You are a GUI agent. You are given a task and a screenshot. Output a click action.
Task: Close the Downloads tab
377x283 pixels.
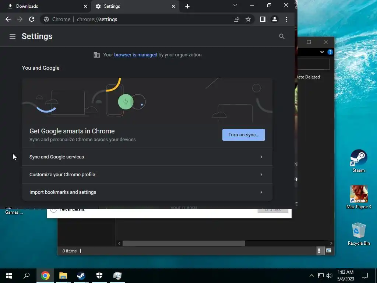85,6
